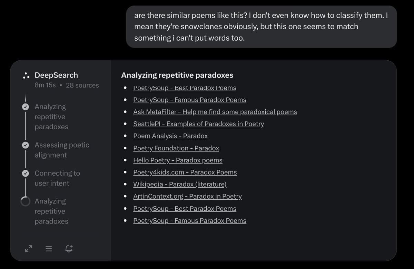Click the user message bubble about snowclones
The height and width of the screenshot is (269, 414).
point(262,27)
